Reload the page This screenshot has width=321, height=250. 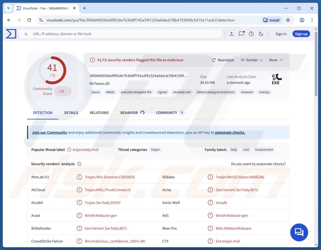point(29,20)
